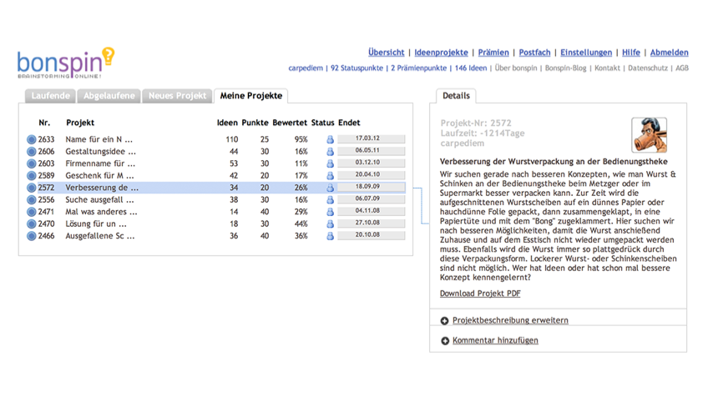Open the Abgelaufene tab
Viewport: 708px width, 417px height.
pyautogui.click(x=109, y=96)
